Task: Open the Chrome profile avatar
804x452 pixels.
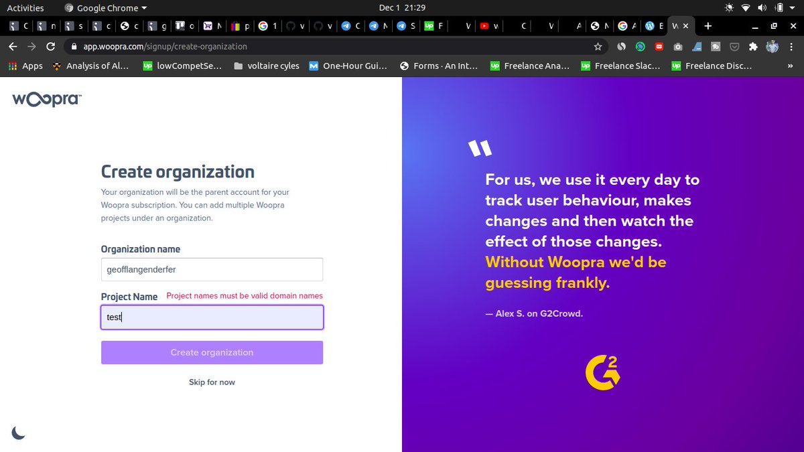Action: click(772, 47)
